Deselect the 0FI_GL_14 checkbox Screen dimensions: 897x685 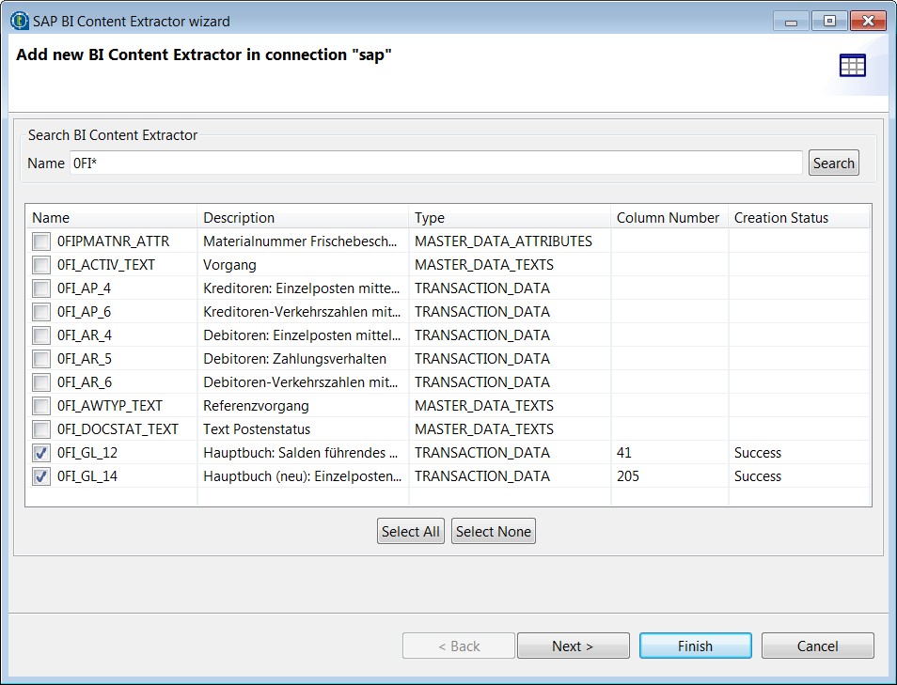click(41, 476)
